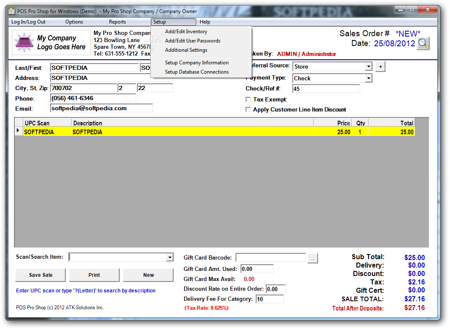
Task: Open the Scan/Search Item dropdown arrow
Action: [170, 257]
